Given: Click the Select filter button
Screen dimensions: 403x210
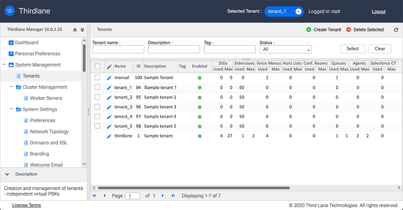Looking at the screenshot, I should pos(353,49).
